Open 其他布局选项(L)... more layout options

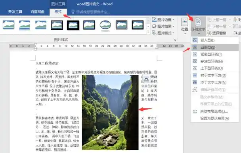click(215, 111)
